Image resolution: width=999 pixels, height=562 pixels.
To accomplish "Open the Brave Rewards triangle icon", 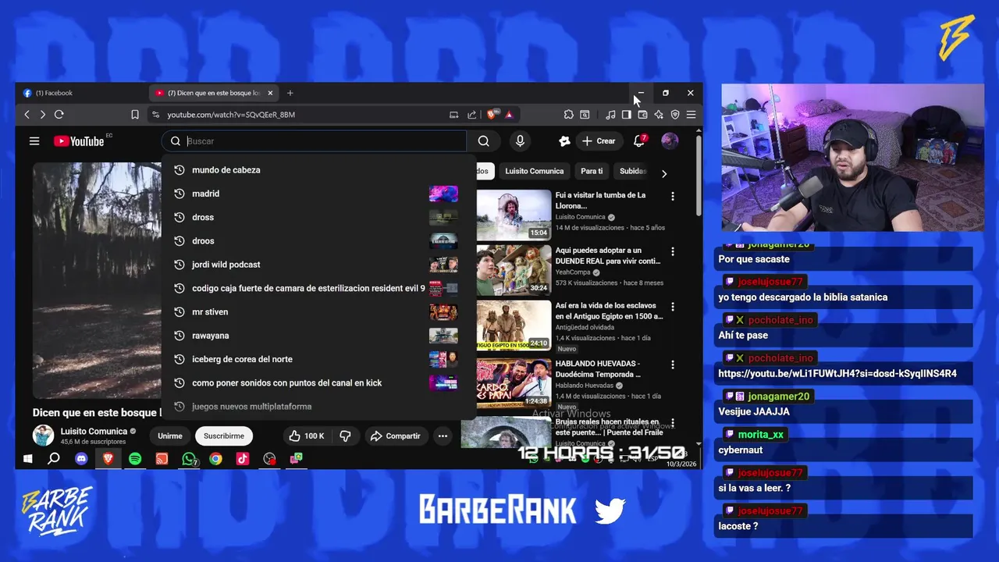I will pos(509,115).
